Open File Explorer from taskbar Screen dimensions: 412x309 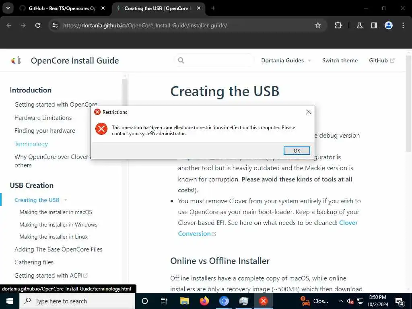point(184,301)
